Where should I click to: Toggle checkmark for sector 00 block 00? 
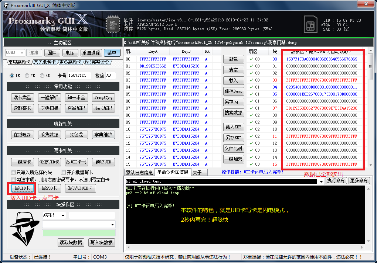(251, 59)
